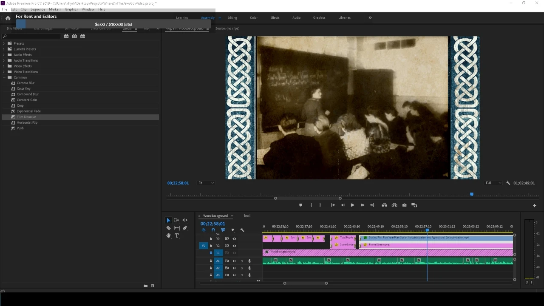Open program monitor settings wrench
The width and height of the screenshot is (544, 306).
(508, 183)
